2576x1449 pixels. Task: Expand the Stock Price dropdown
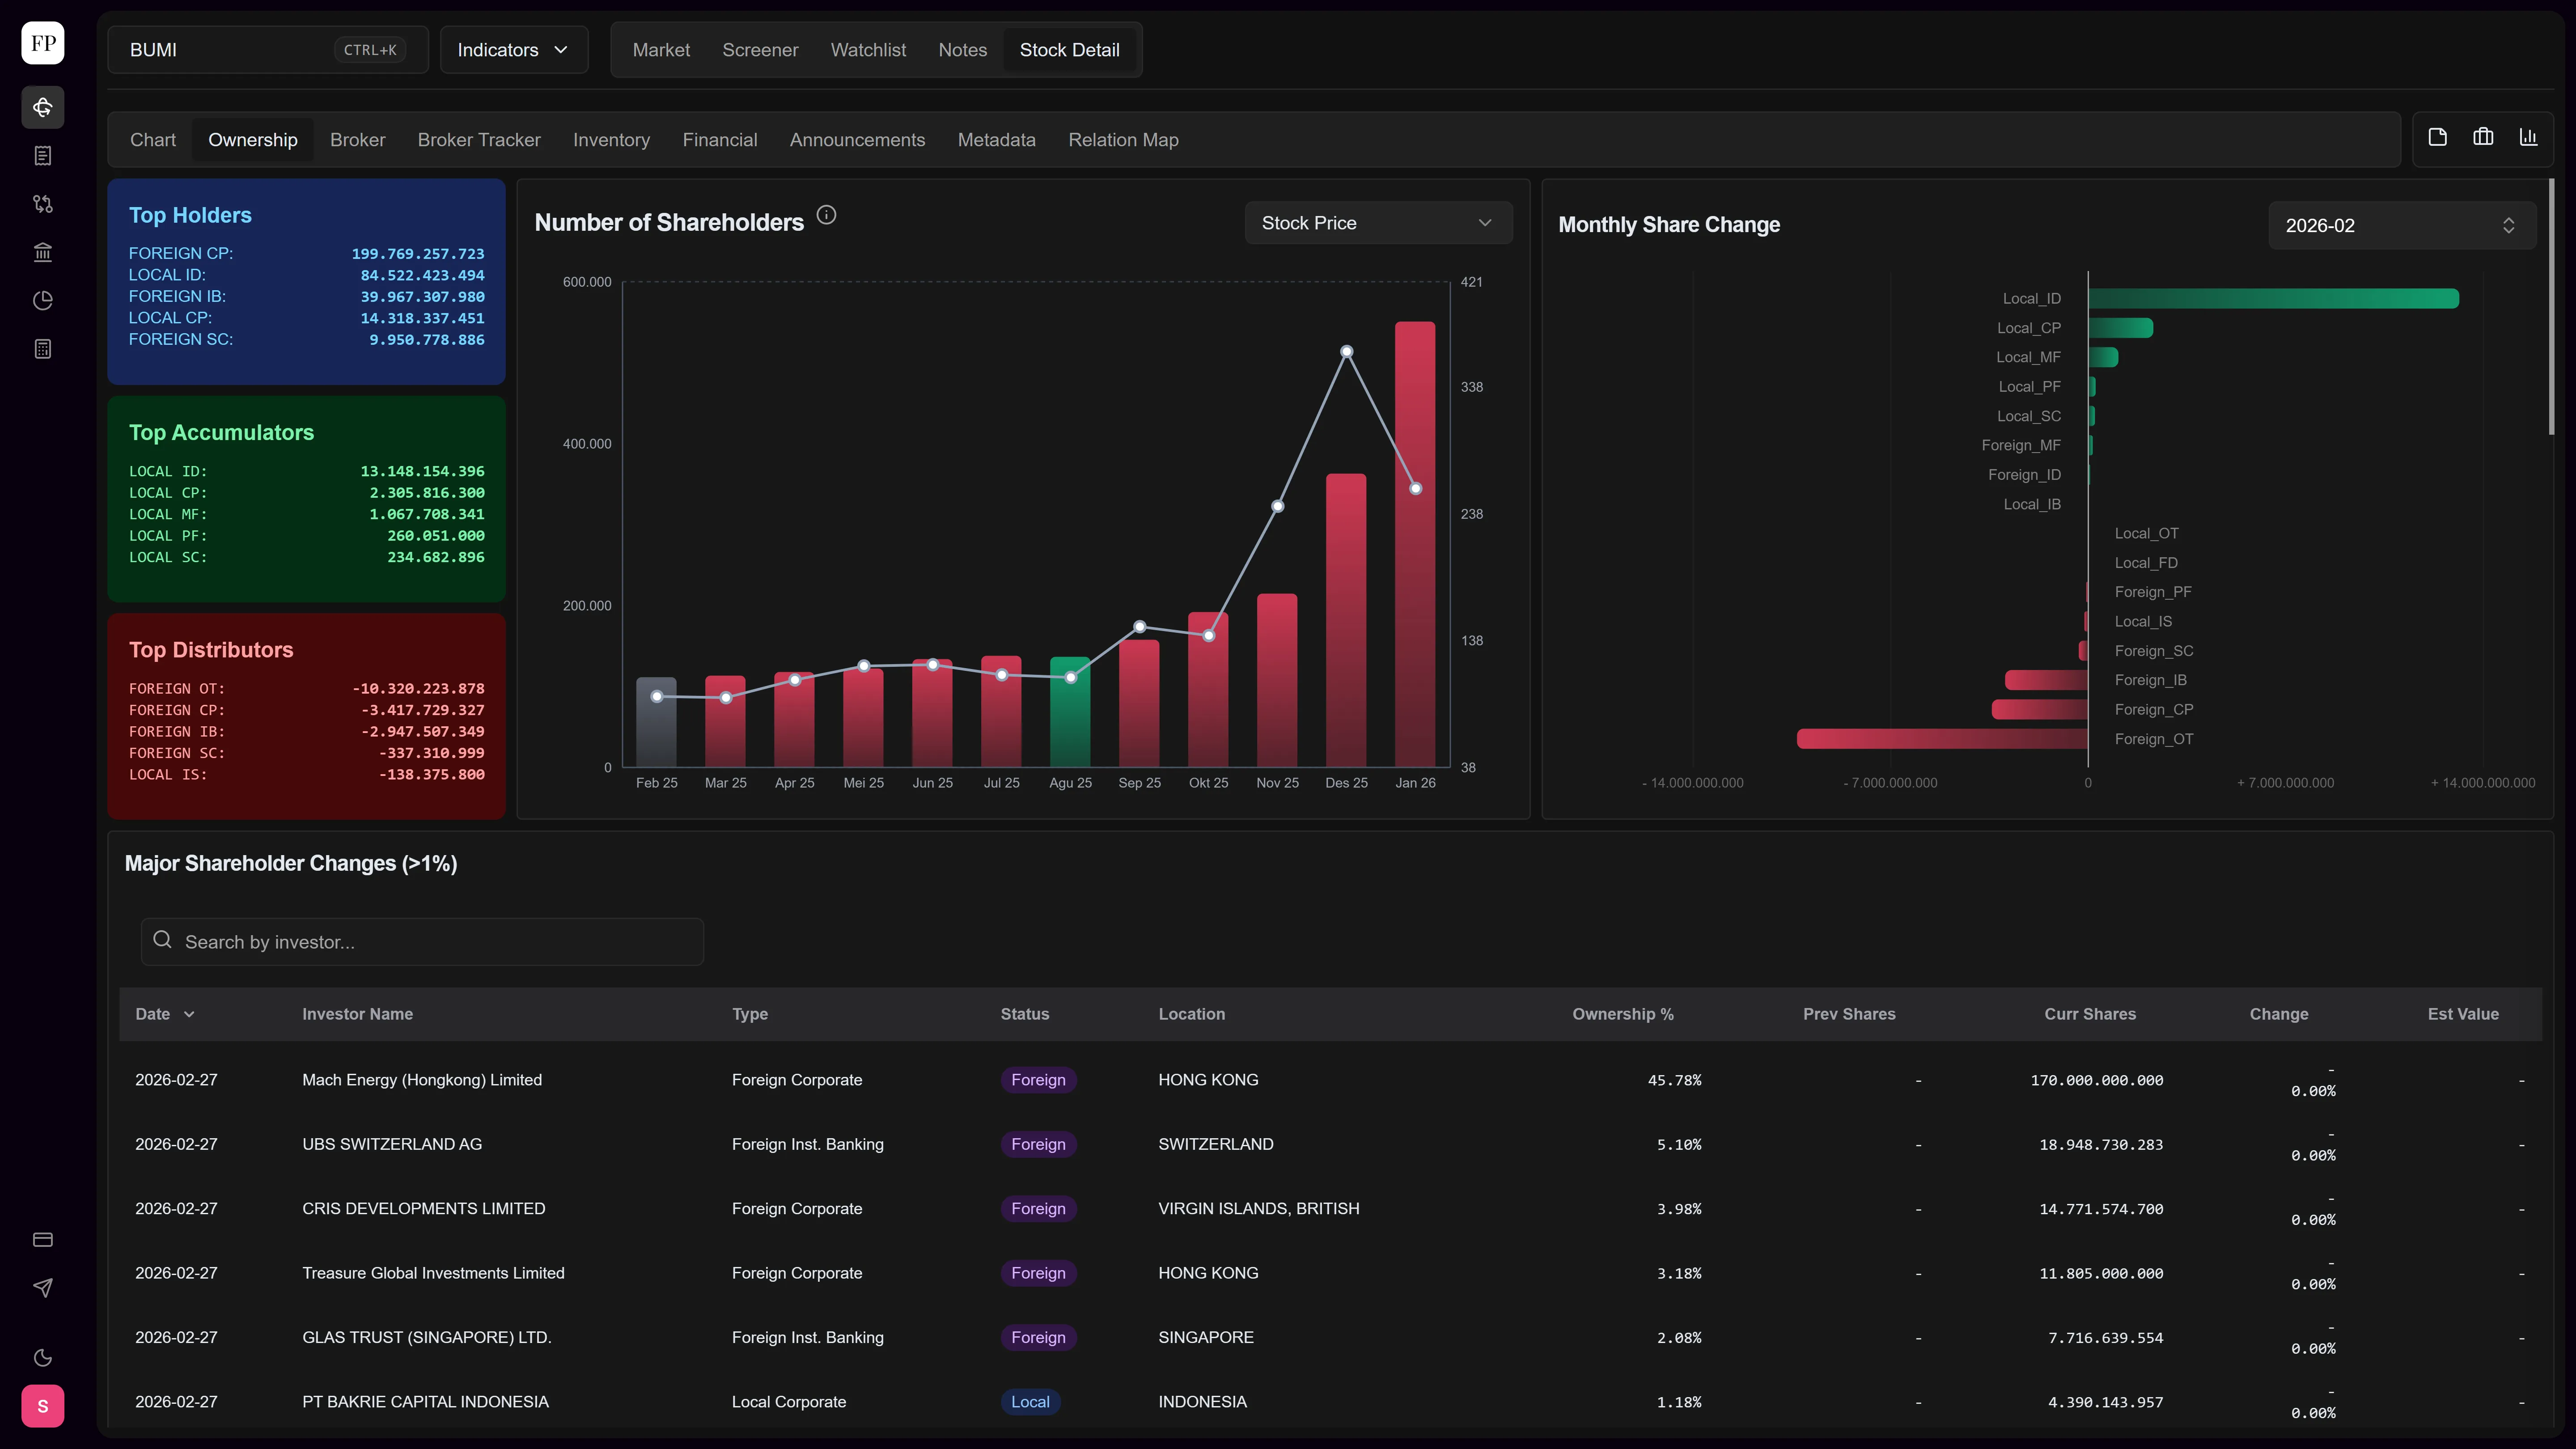[x=1378, y=223]
